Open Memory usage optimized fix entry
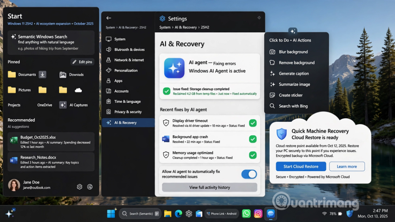Image resolution: width=395 pixels, height=222 pixels. [210, 155]
